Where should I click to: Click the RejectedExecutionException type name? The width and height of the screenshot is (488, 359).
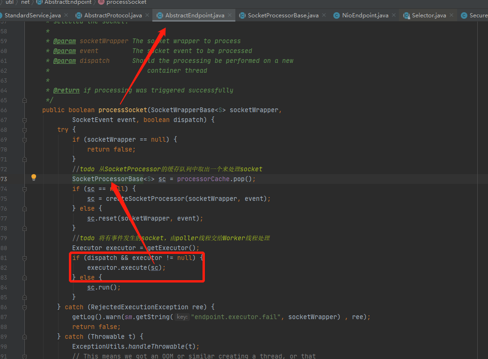[x=139, y=307]
